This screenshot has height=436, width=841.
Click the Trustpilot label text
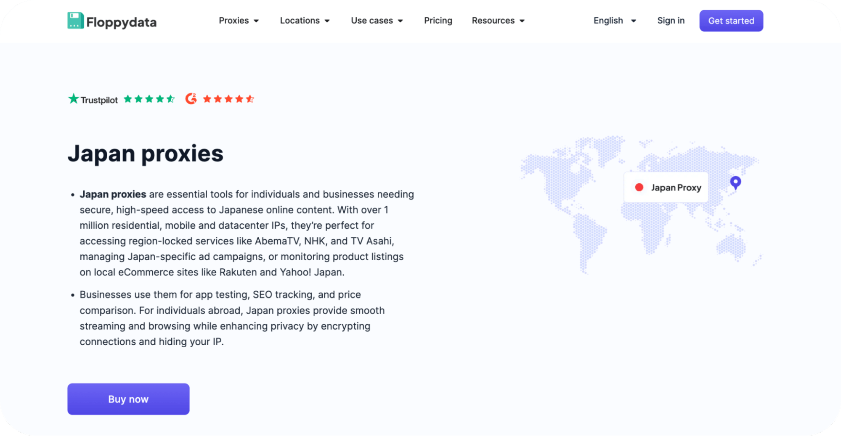click(99, 100)
